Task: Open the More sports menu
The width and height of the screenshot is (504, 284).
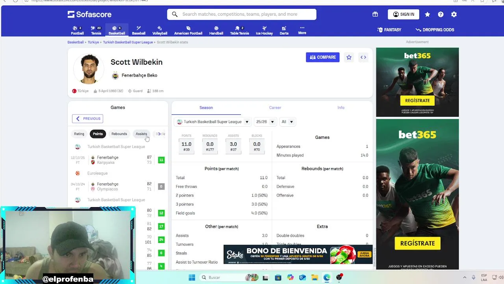Action: 302,30
